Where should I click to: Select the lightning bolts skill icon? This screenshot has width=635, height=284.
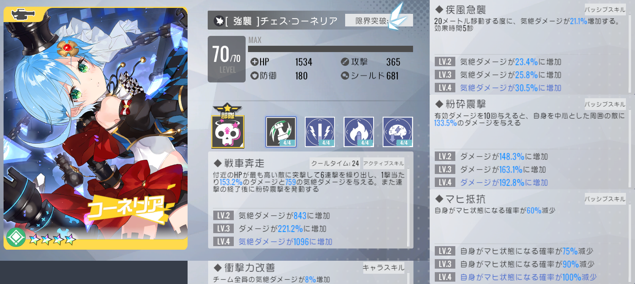[x=320, y=132]
